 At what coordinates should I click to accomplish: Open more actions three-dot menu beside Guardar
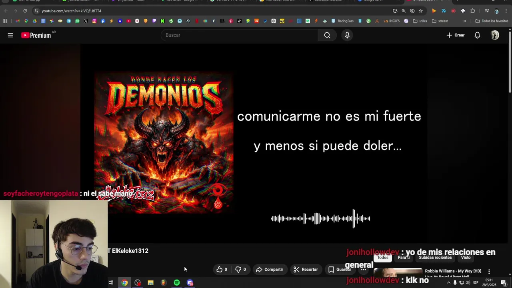tap(363, 270)
